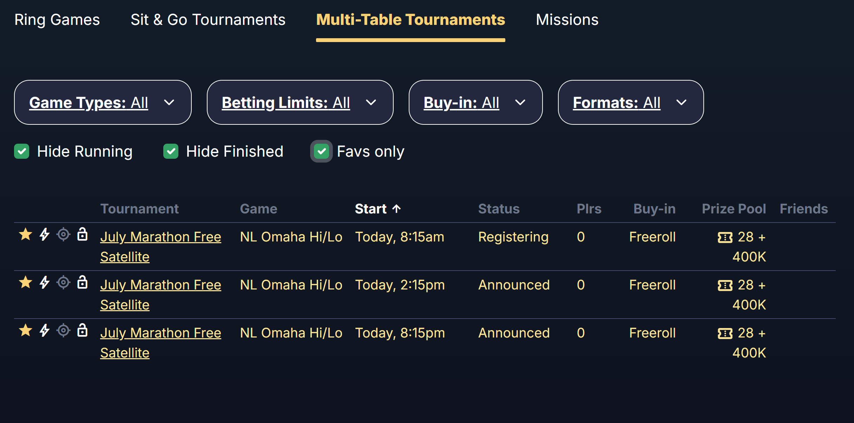Sort by the Start column header

click(378, 209)
